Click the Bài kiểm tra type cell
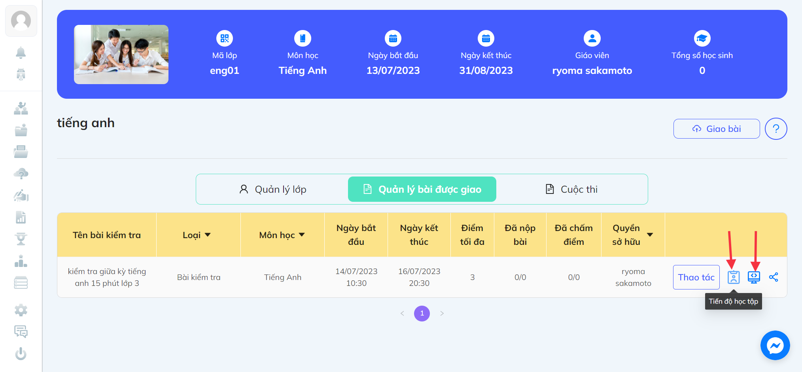 pos(199,277)
